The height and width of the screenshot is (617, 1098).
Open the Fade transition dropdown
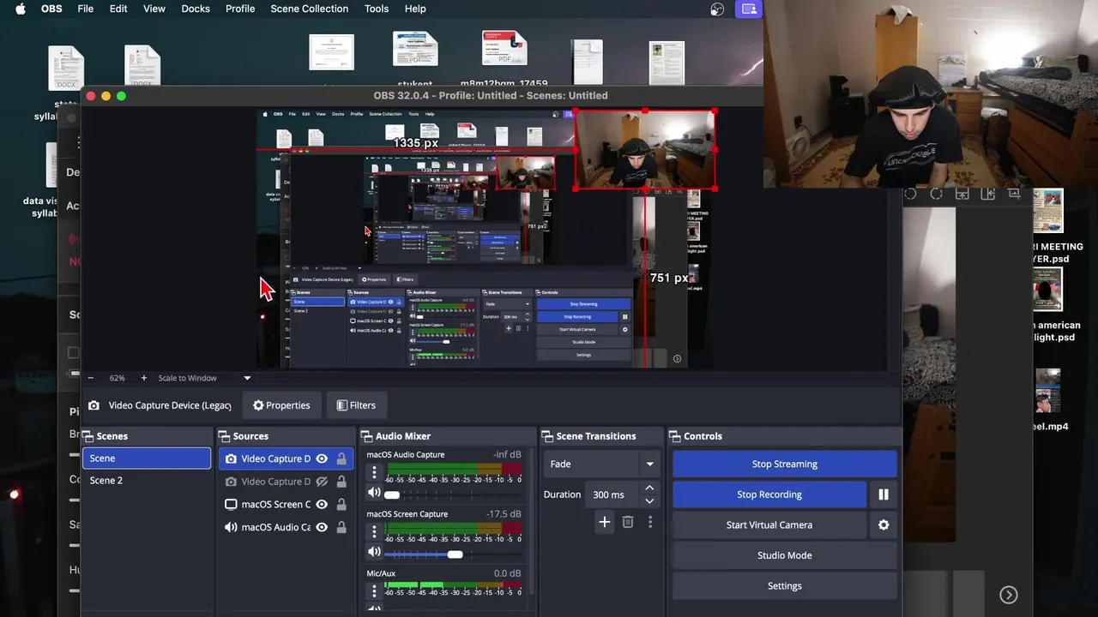tap(601, 464)
